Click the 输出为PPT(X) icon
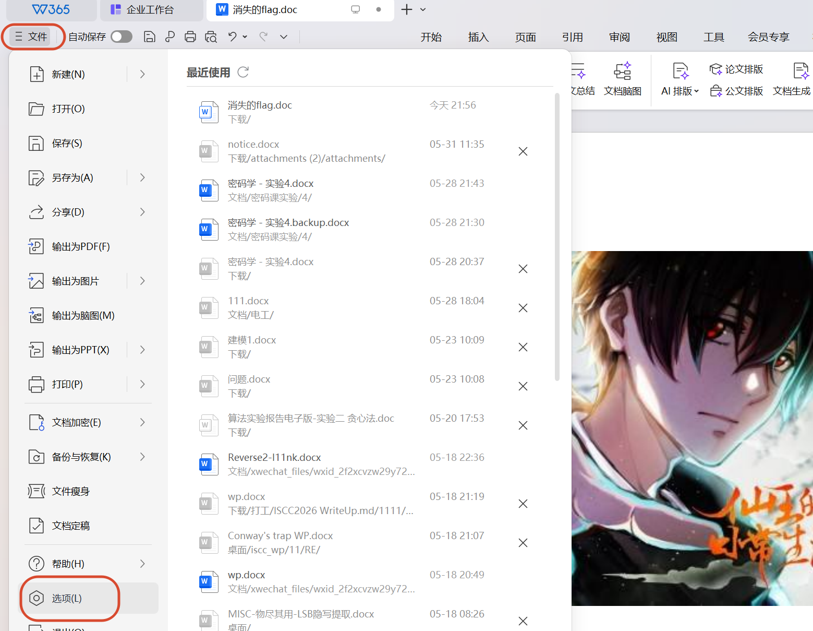This screenshot has height=631, width=813. point(36,350)
